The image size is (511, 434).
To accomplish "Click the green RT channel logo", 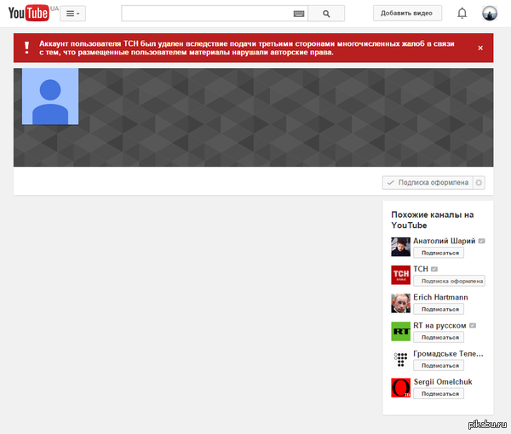I will click(400, 331).
